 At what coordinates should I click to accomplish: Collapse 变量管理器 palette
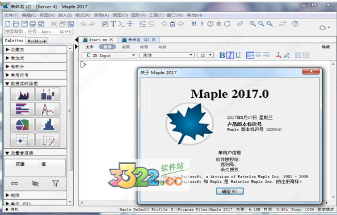(x=35, y=153)
